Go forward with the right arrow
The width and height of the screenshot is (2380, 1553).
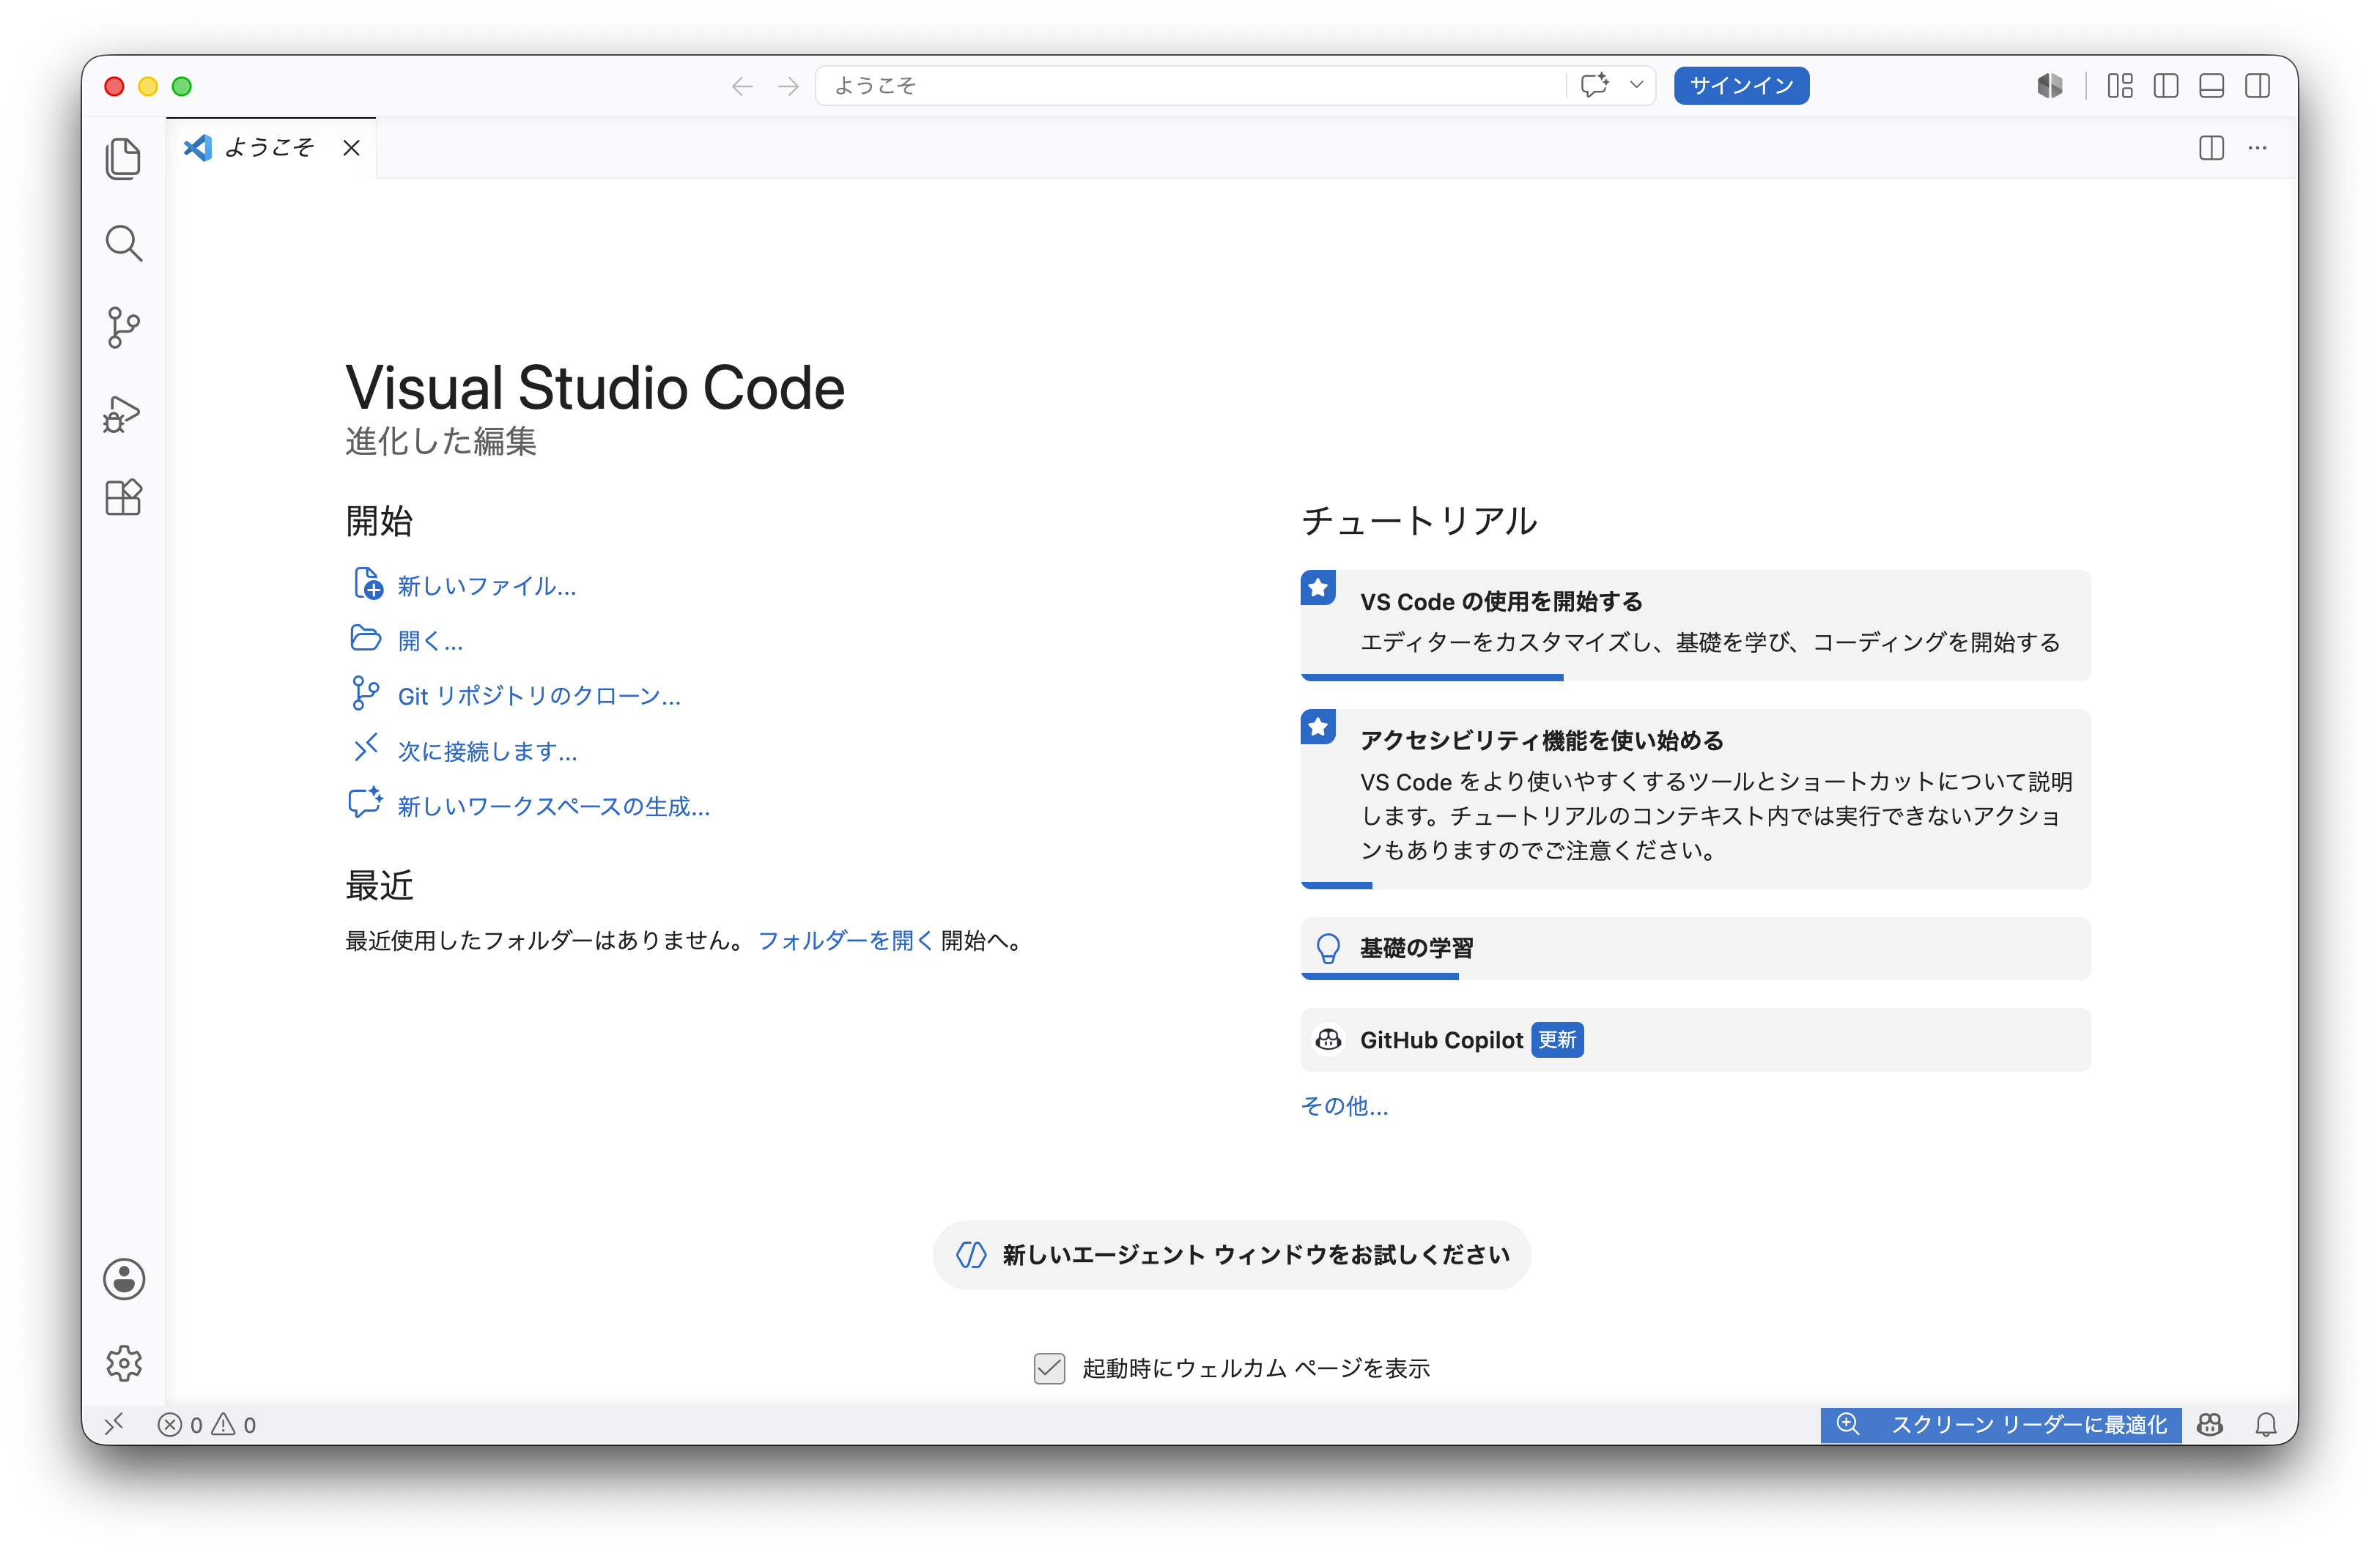[788, 87]
